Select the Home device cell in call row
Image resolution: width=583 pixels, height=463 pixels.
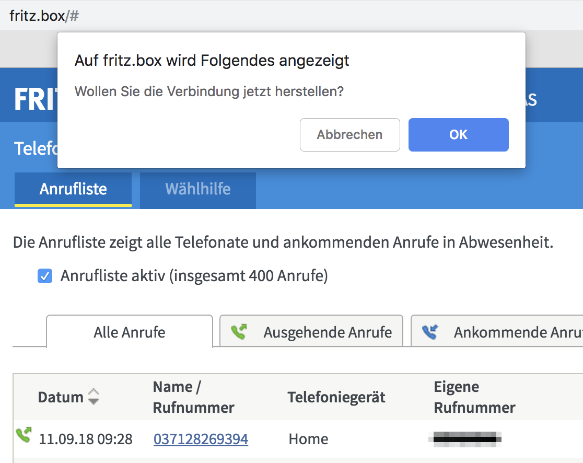pyautogui.click(x=308, y=439)
